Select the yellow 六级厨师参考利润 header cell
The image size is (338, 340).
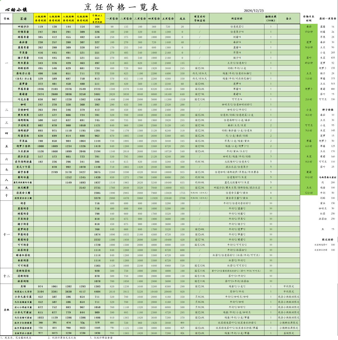(x=40, y=19)
